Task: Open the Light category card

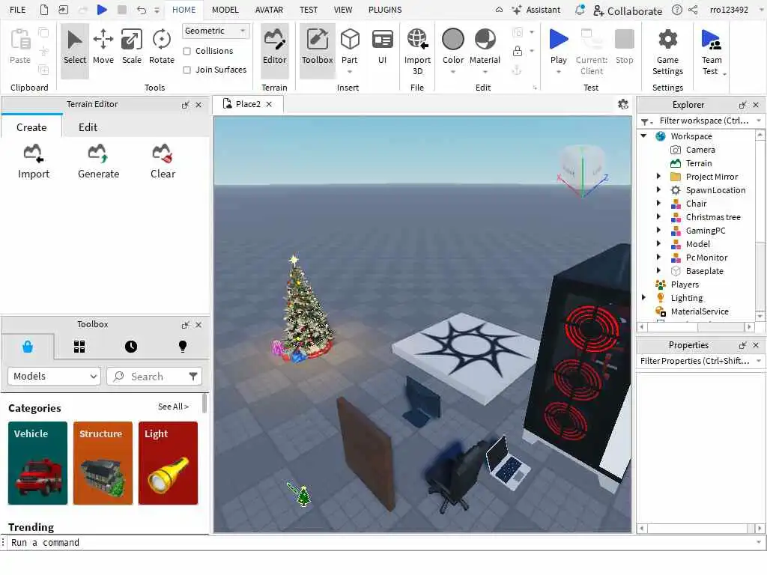Action: 168,463
